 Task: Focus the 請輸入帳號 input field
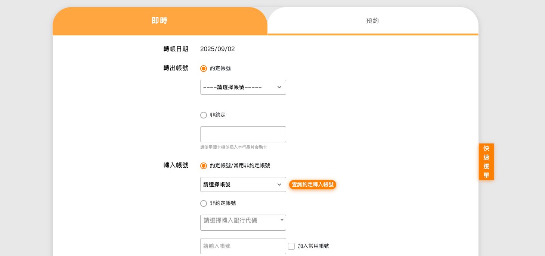click(243, 246)
